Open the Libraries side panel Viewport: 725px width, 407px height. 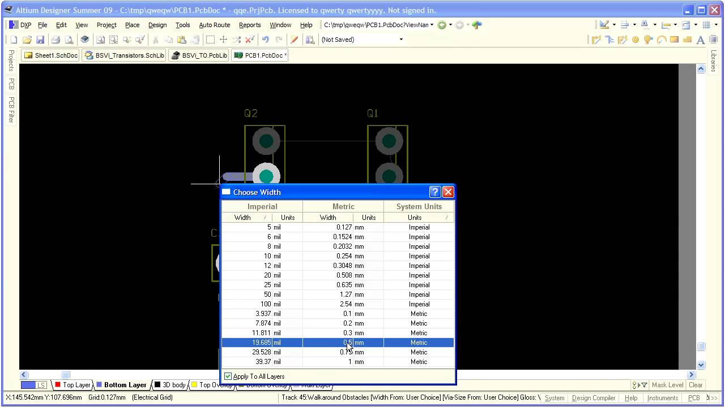pos(713,60)
